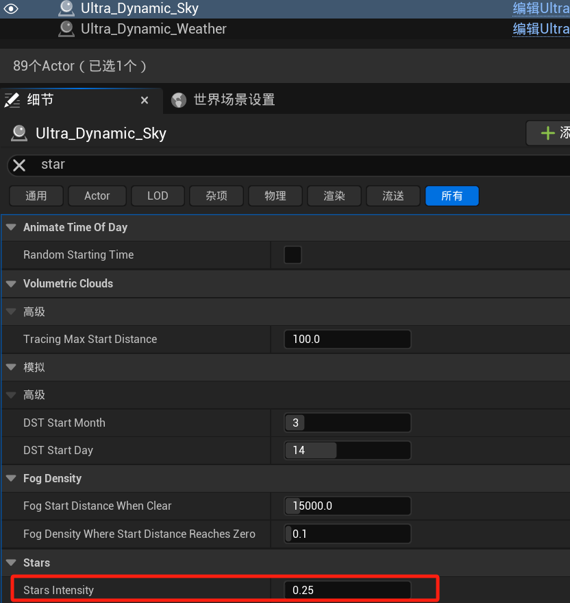Click the 89个Actor status text
The image size is (570, 603).
pos(79,66)
